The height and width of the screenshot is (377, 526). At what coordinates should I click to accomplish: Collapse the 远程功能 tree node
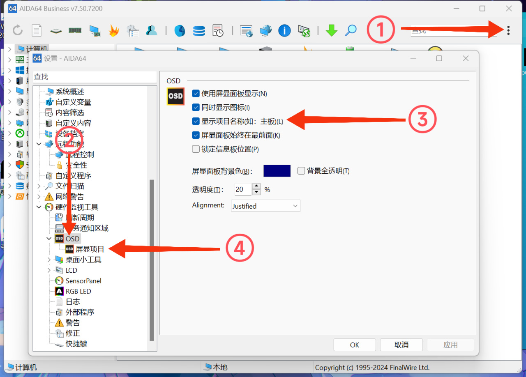coord(39,144)
